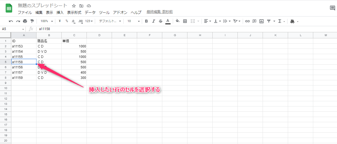Open the fill color picker
Image resolution: width=337 pixels, height=144 pixels.
[177, 21]
